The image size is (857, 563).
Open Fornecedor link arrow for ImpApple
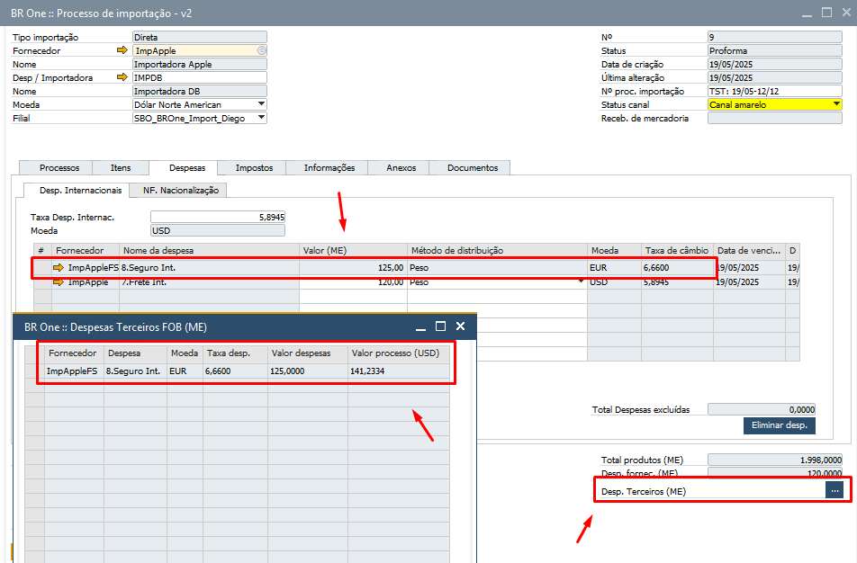[x=122, y=50]
